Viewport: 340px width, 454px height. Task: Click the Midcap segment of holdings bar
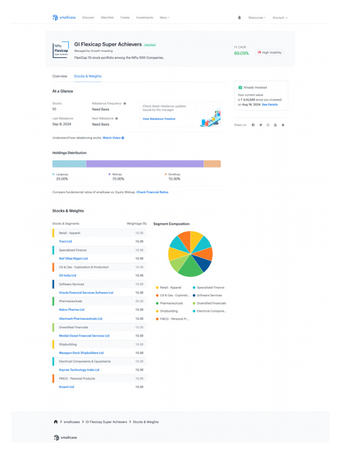[145, 164]
